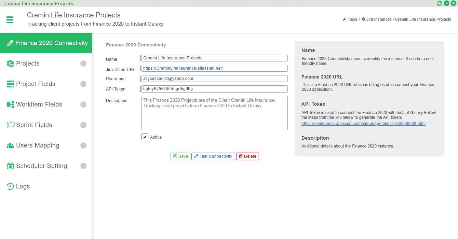Uncheck the Active checkbox
Screen dimensions: 458x239
click(x=145, y=137)
